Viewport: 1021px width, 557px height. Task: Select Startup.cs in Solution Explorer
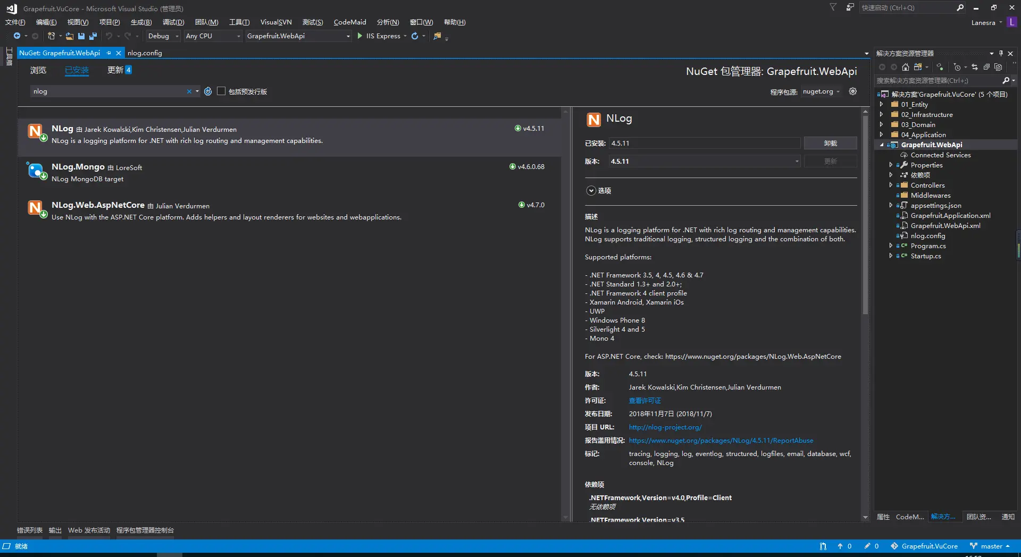click(926, 256)
